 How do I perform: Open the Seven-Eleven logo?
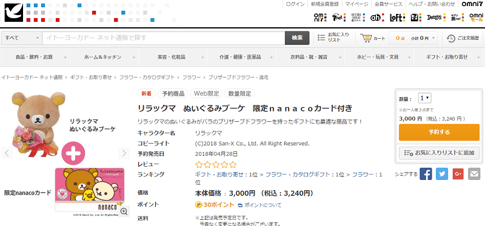416,18
